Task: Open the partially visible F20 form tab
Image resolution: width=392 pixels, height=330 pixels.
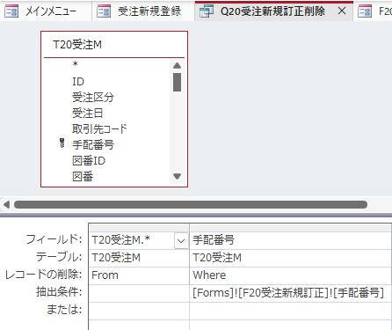Action: [x=373, y=11]
